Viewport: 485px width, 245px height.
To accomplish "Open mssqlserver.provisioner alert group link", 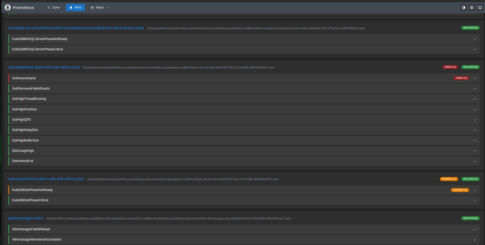I will pyautogui.click(x=76, y=28).
